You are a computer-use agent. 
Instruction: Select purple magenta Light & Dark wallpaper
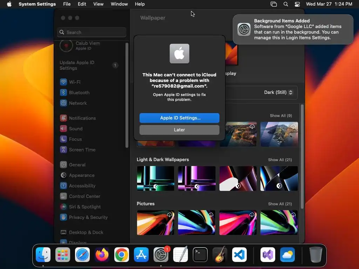(197, 178)
